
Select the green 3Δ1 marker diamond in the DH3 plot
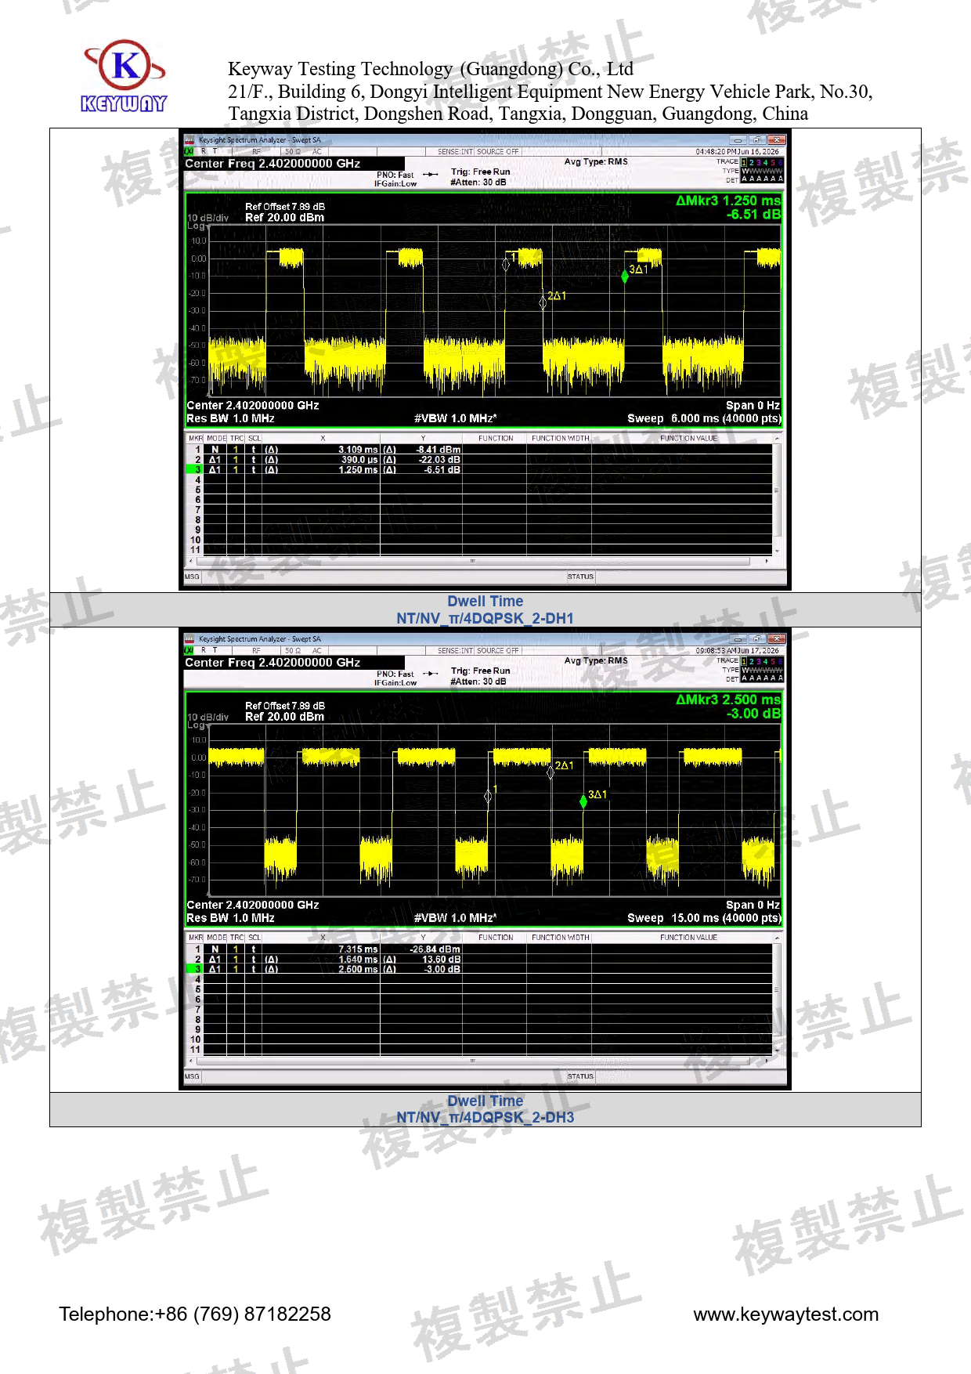[x=583, y=801]
